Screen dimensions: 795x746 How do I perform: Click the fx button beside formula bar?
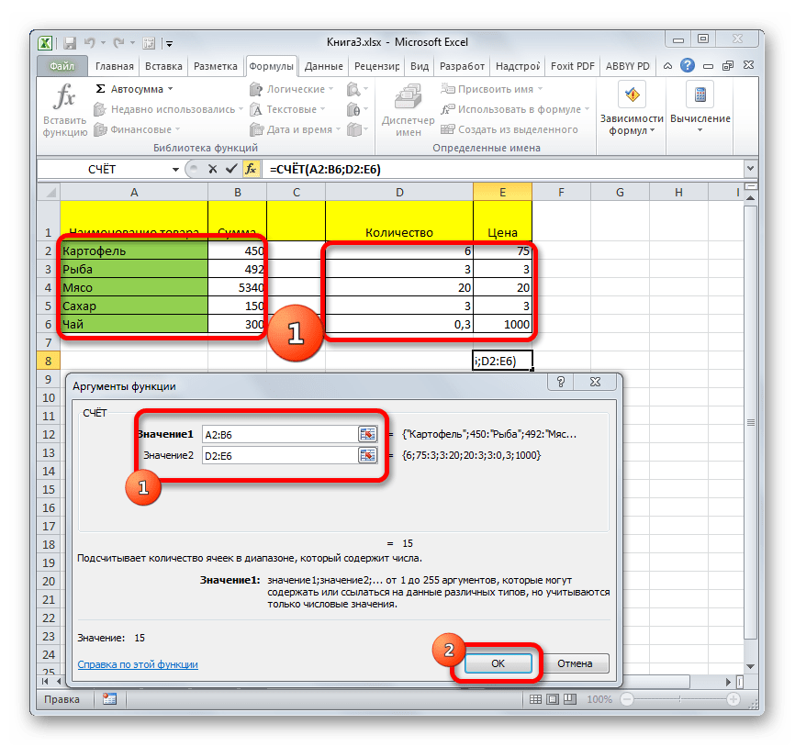tap(250, 170)
